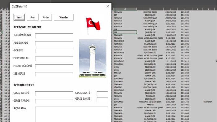Viewport: 217px width, 122px height.
Task: Click the MİMAR cell in column G
Action: point(117,73)
